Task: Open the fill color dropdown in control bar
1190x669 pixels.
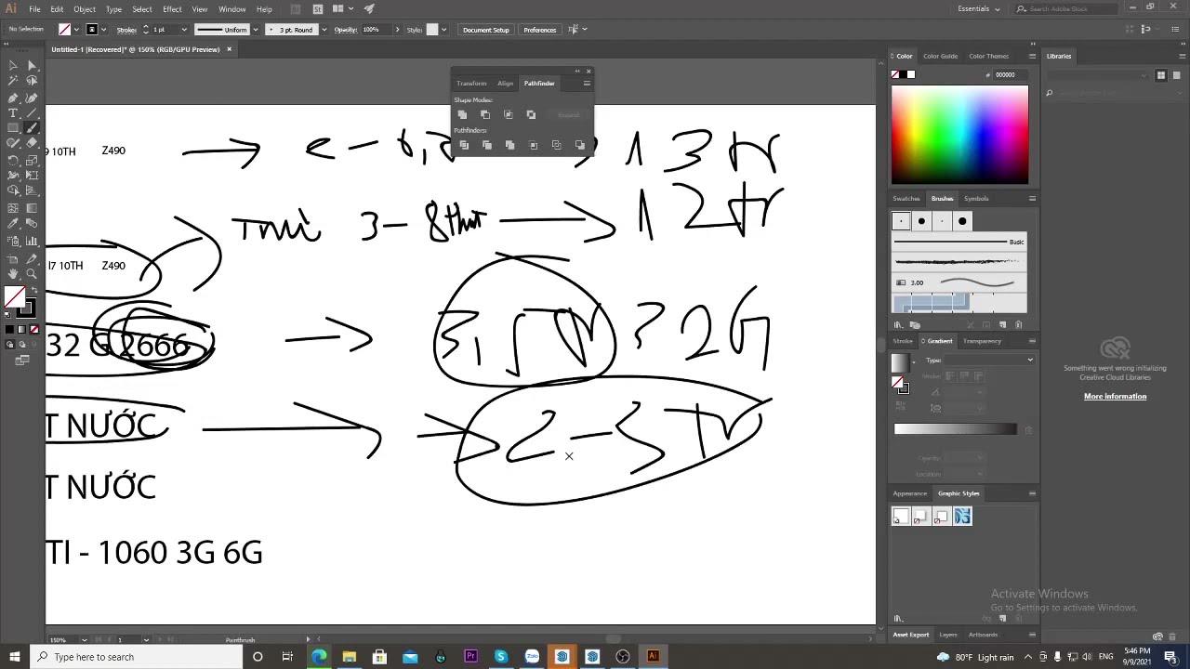Action: click(78, 30)
